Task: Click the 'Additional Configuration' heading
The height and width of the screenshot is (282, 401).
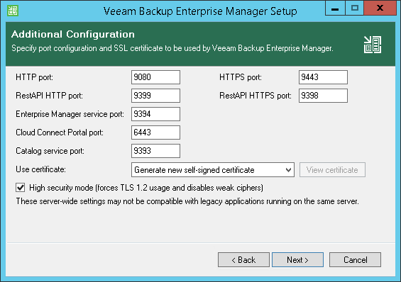Action: (73, 34)
